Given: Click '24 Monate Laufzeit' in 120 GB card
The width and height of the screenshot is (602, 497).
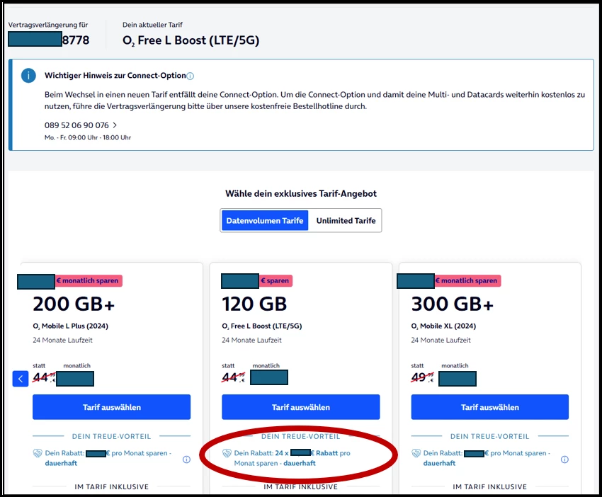Looking at the screenshot, I should 251,340.
